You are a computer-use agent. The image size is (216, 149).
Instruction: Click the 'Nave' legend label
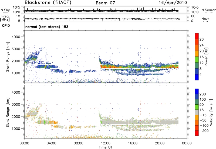tap(205, 19)
